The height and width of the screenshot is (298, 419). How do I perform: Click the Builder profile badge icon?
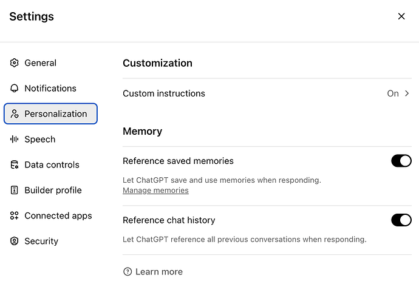(x=15, y=191)
